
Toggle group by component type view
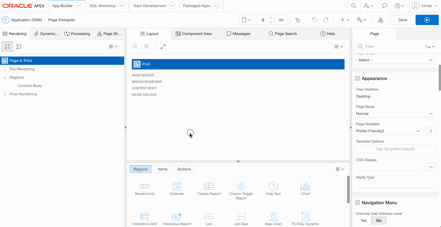(x=19, y=47)
